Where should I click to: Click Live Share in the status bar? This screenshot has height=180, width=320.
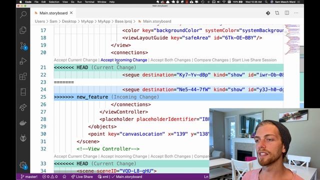click(82, 176)
